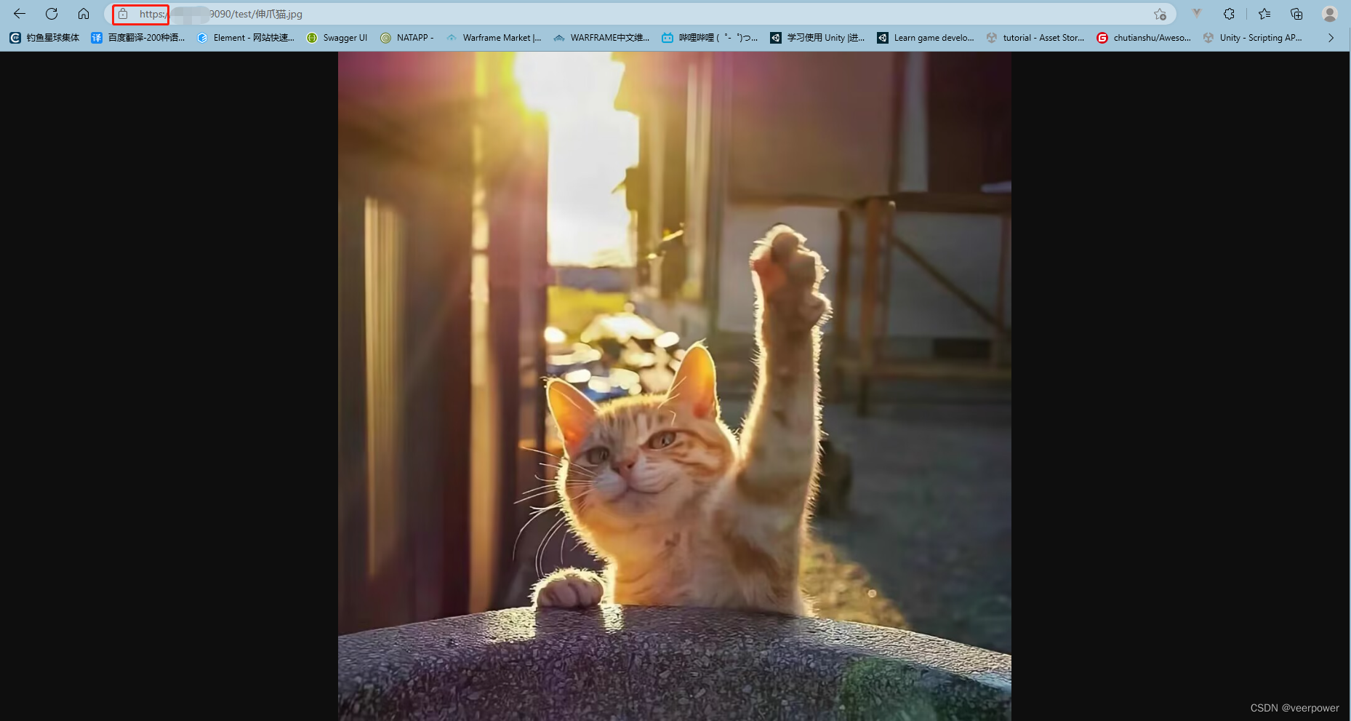
Task: Open the NATAPP bookmark
Action: 407,38
